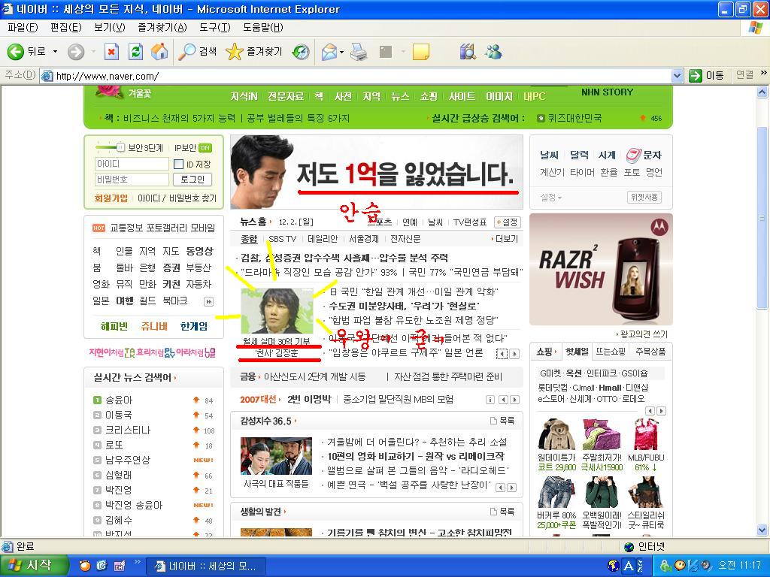
Task: Switch to the 핫세일 shopping tab
Action: [577, 352]
